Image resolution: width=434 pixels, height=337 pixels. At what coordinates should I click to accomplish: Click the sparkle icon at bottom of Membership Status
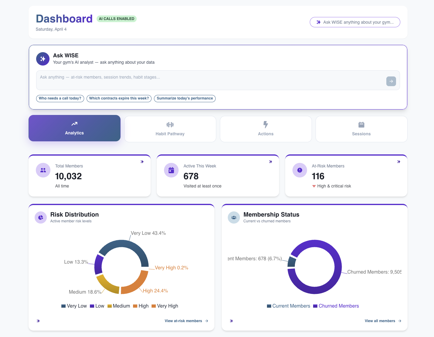tap(231, 321)
